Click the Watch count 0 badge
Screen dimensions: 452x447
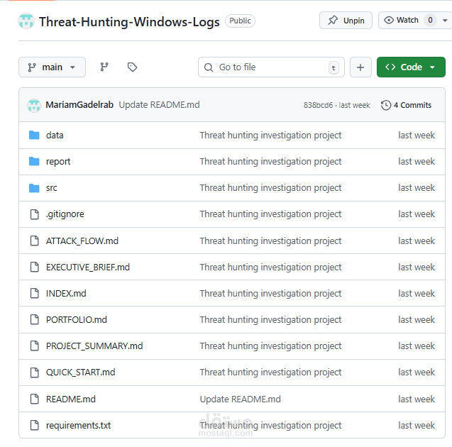tap(430, 20)
